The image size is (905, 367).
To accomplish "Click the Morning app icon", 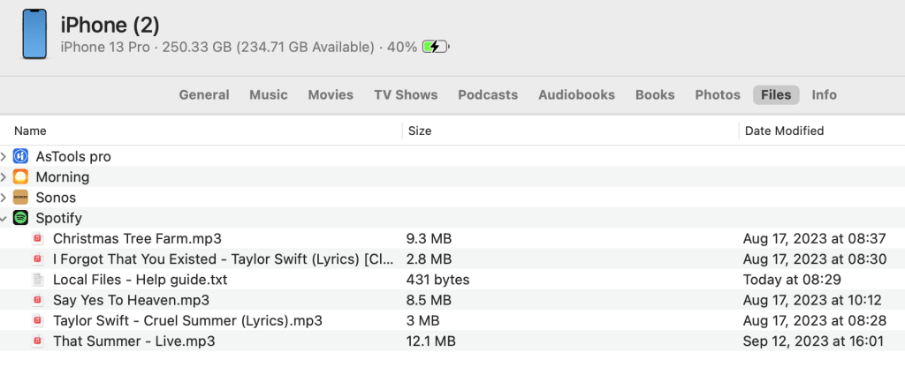I will 21,176.
